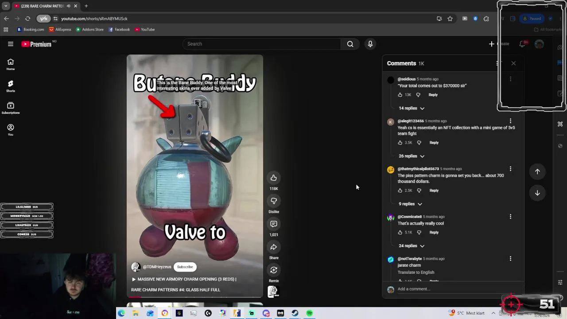Click the address bar URL
The width and height of the screenshot is (567, 319).
click(94, 19)
